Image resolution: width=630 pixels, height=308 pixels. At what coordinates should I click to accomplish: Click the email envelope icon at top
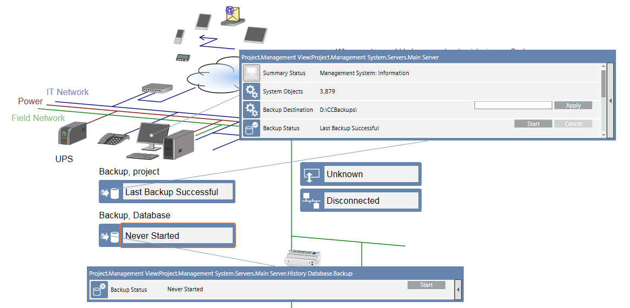coord(233,16)
